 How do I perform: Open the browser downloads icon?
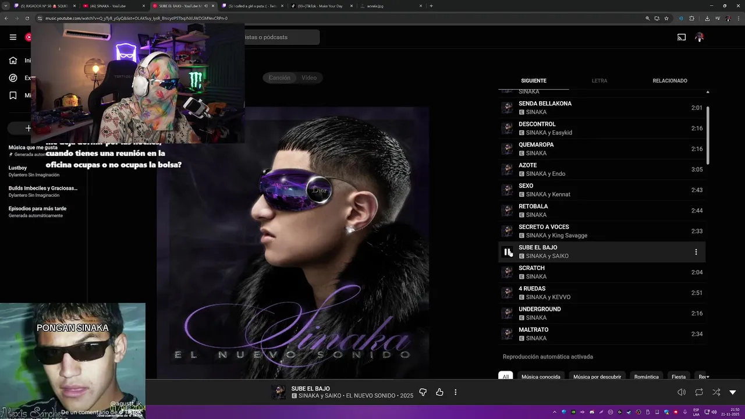pyautogui.click(x=707, y=18)
